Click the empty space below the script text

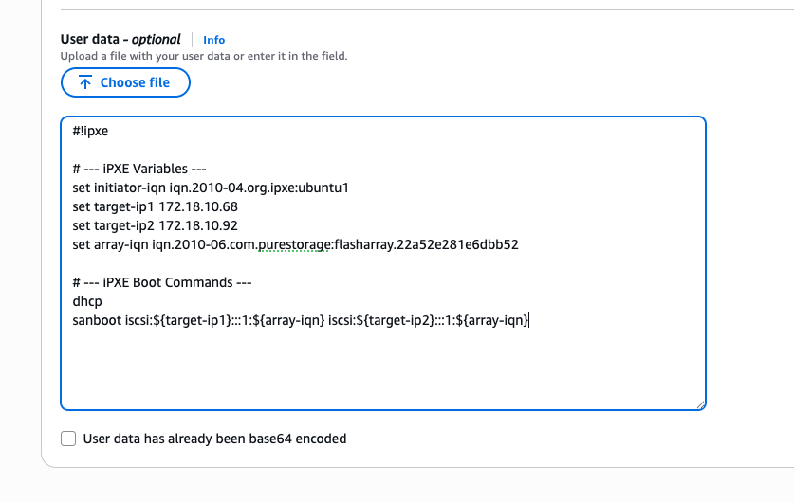click(379, 369)
